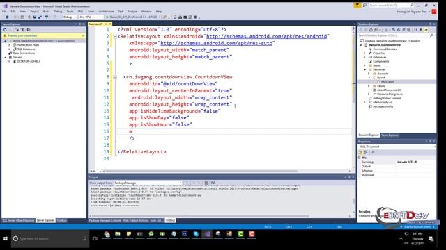Collapse the RelativeLayout element outline
Screen dimensions: 446x250
pyautogui.click(x=115, y=36)
